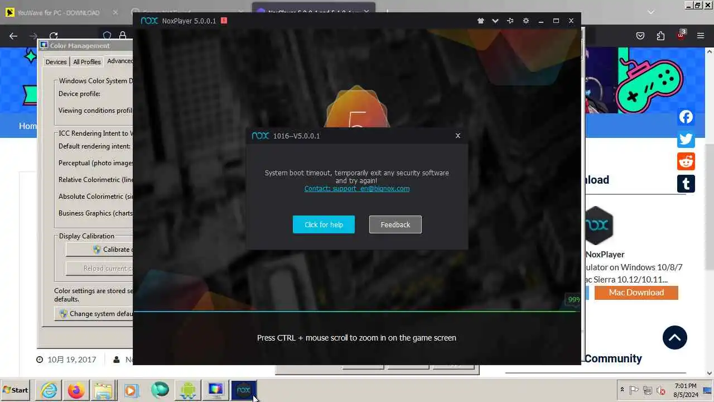Open NoxPlayer system settings gear
The height and width of the screenshot is (402, 714).
(x=525, y=21)
